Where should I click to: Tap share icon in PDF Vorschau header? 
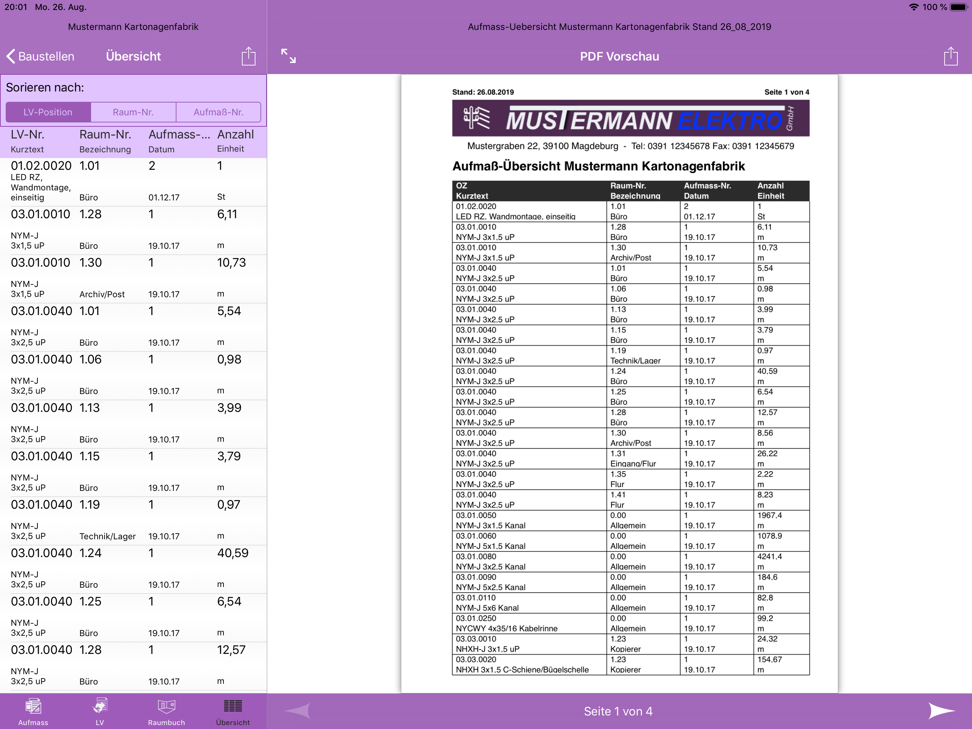point(950,56)
